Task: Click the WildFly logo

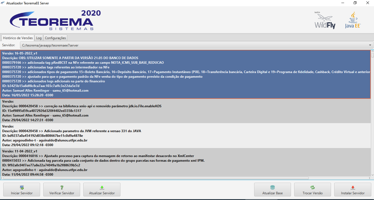Action: [x=325, y=20]
